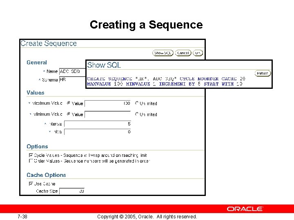Click the 'General' section heading
This screenshot has width=294, height=220.
37,62
